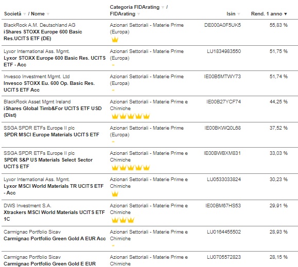
Task: Open Invesco STOXX Eu. 600 Op. Basic Res.
Action: coord(49,86)
